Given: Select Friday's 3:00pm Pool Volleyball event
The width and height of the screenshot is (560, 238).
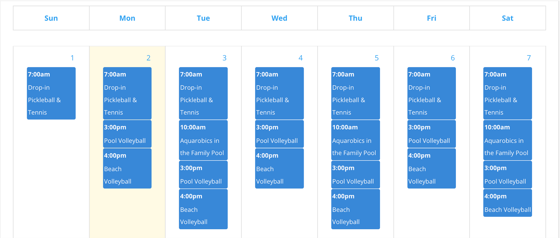Looking at the screenshot, I should pyautogui.click(x=431, y=134).
